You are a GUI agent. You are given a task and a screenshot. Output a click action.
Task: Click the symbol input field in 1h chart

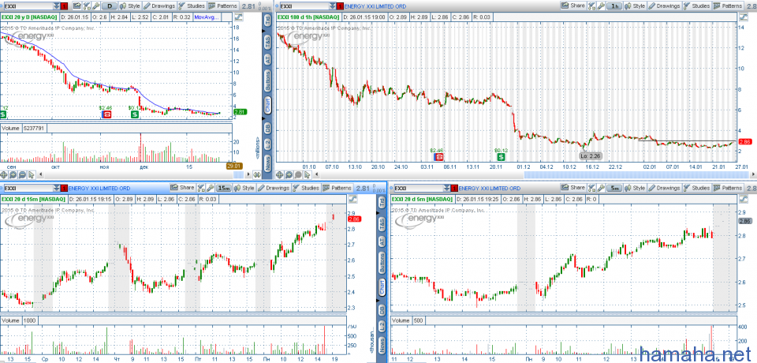pos(304,6)
